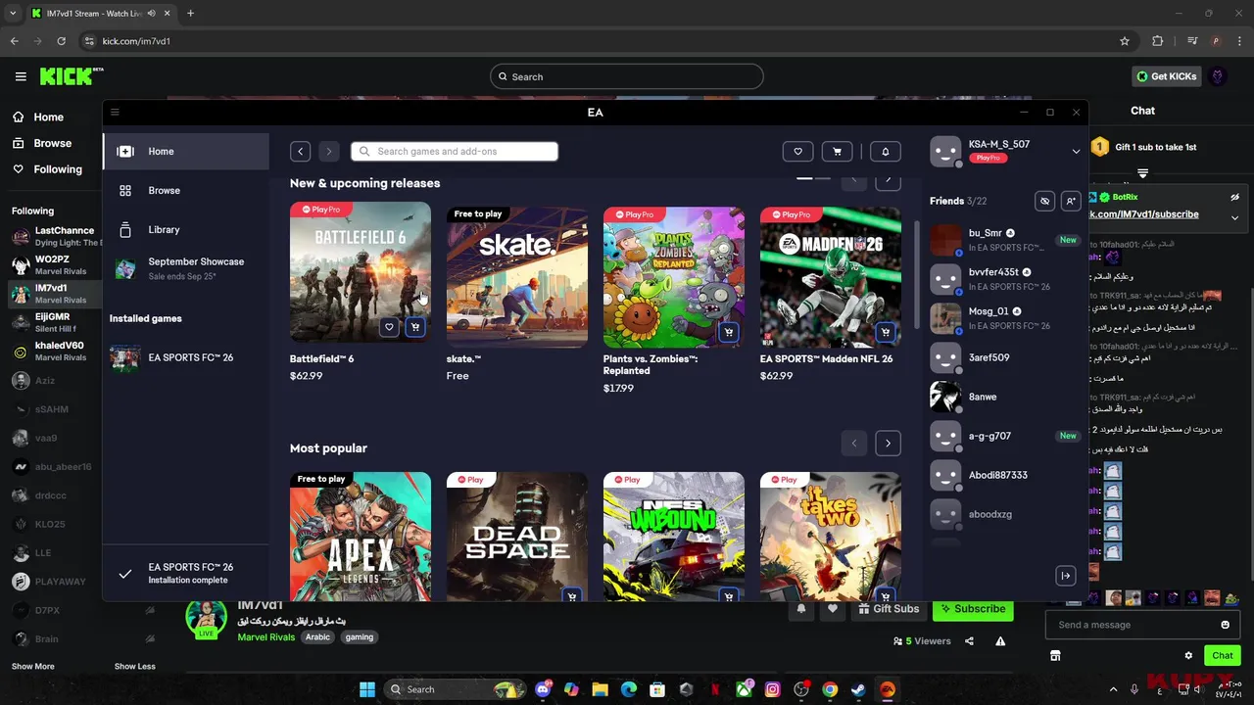This screenshot has height=705, width=1254.
Task: Add Plants vs. Zombies Replanted to cart
Action: click(729, 333)
